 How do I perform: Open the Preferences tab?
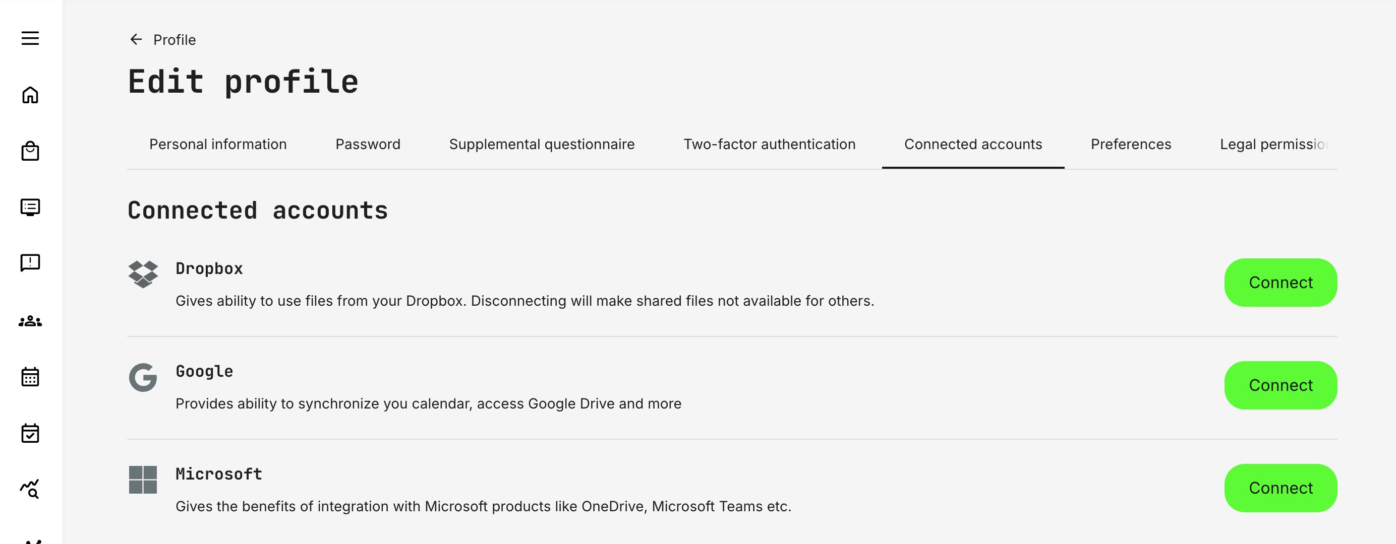1130,144
